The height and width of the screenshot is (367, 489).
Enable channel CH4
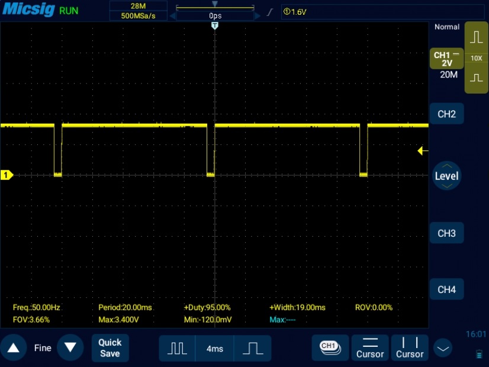coord(446,289)
